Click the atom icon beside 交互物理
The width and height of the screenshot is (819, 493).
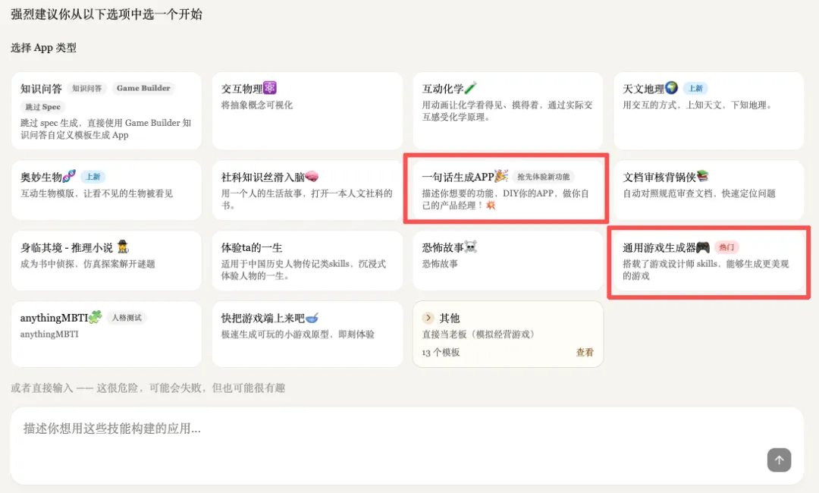click(269, 88)
